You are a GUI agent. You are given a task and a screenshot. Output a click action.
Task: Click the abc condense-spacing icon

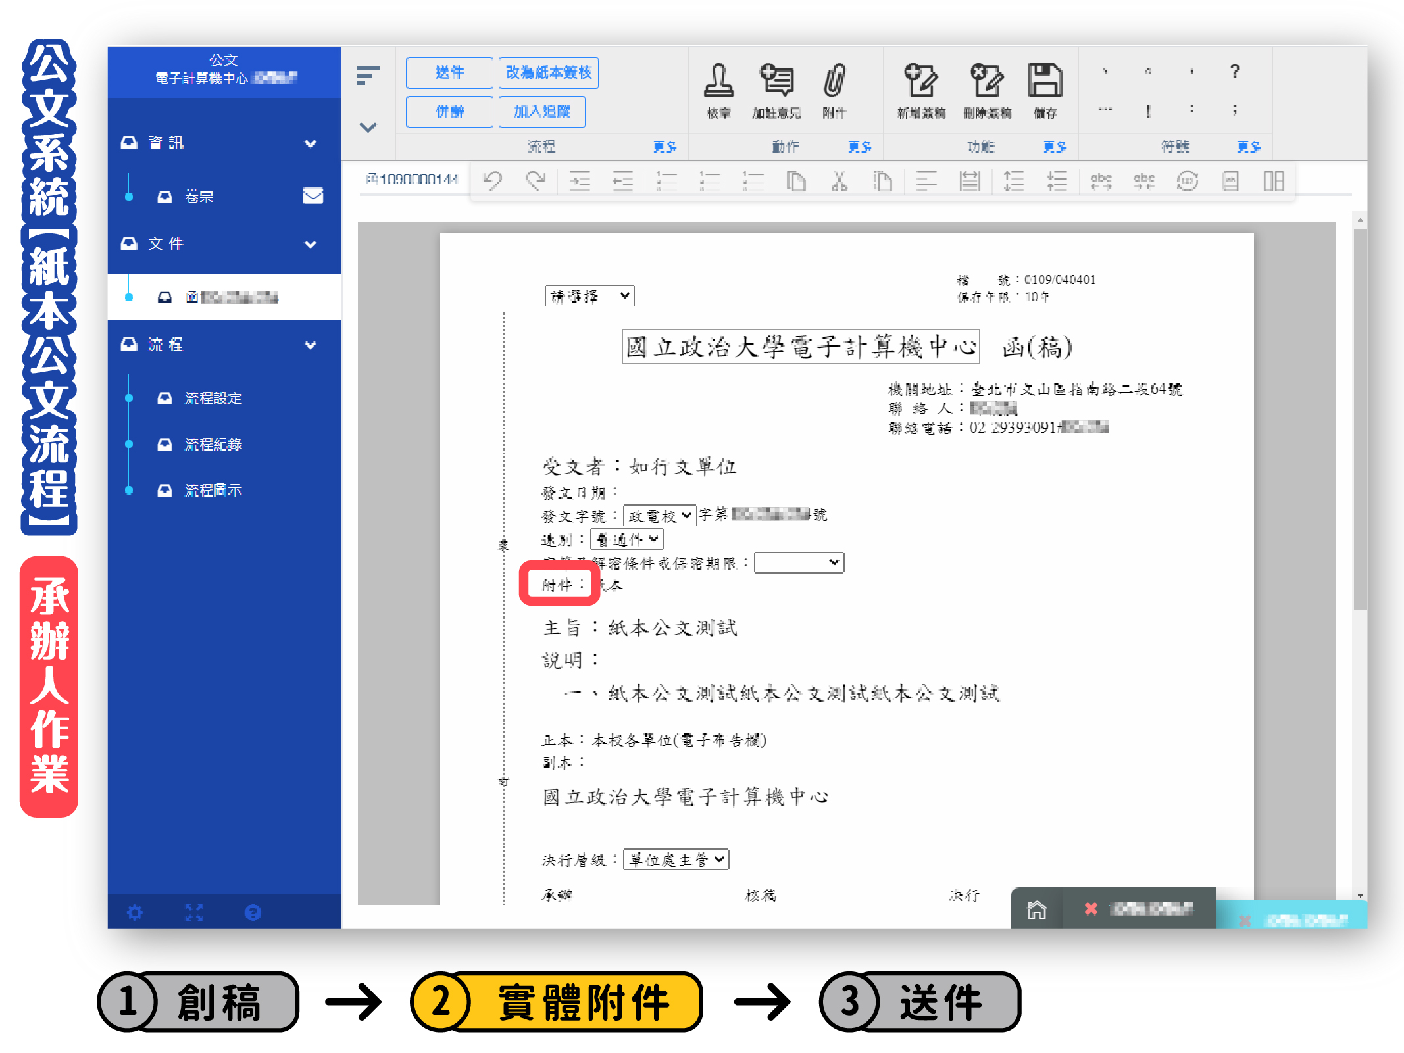pyautogui.click(x=1144, y=181)
